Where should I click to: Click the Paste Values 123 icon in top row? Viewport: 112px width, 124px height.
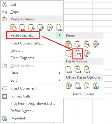pos(22,27)
